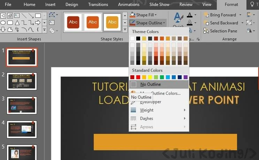Select the Home action button shape

[x=10, y=16]
